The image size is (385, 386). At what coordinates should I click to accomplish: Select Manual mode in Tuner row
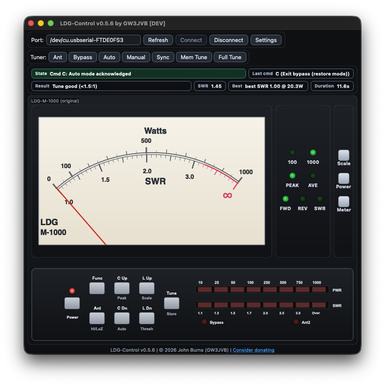tap(136, 57)
